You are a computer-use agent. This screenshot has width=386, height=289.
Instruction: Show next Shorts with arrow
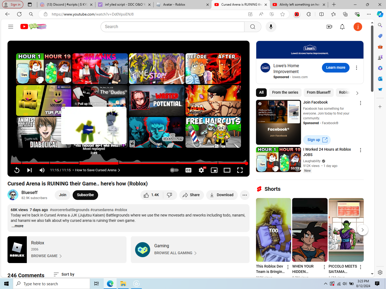click(x=363, y=230)
